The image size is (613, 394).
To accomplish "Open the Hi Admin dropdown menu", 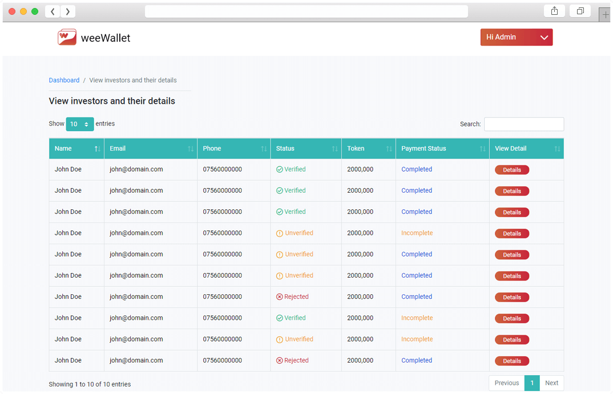I will [517, 37].
